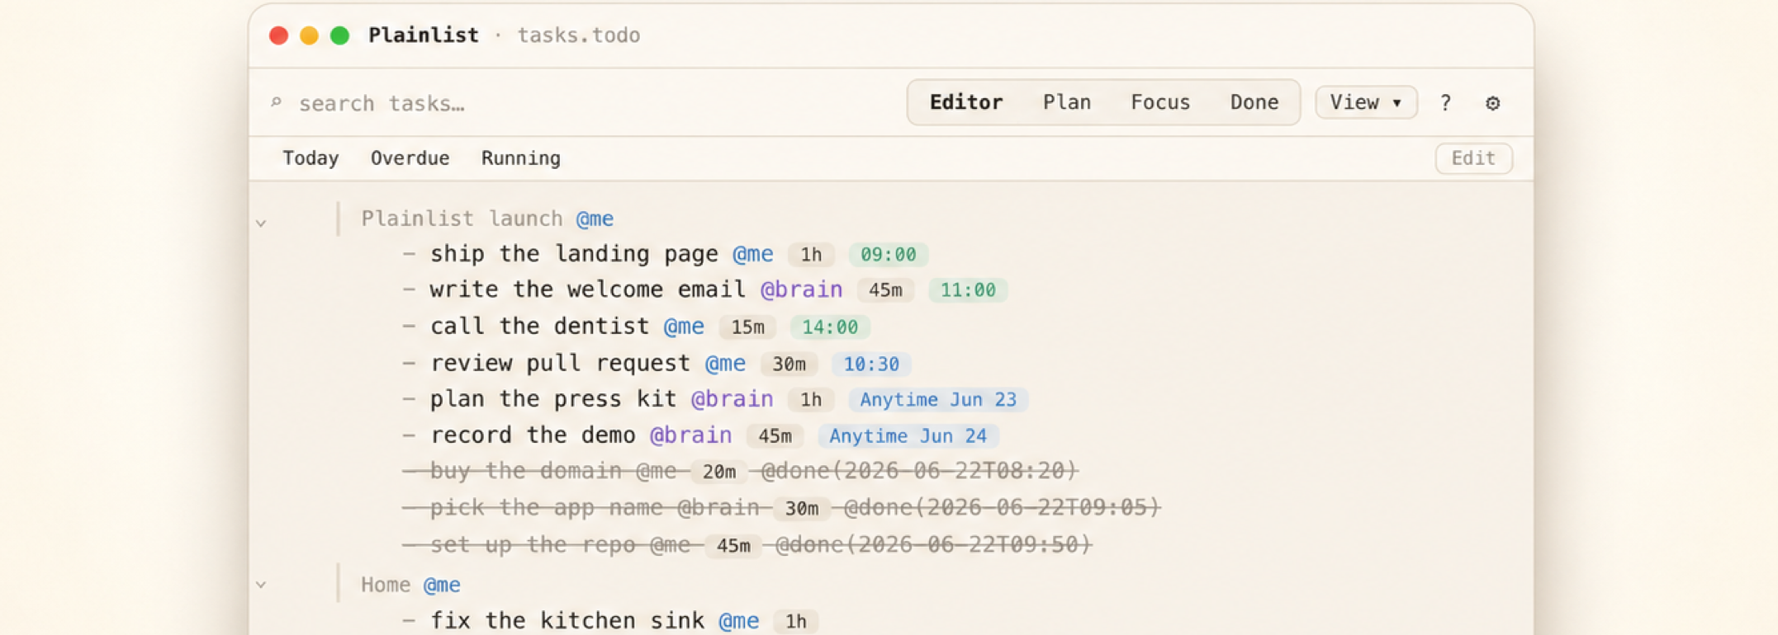Click the 'fix the kitchen sink' task
Viewport: 1778px width, 635px height.
tap(567, 620)
